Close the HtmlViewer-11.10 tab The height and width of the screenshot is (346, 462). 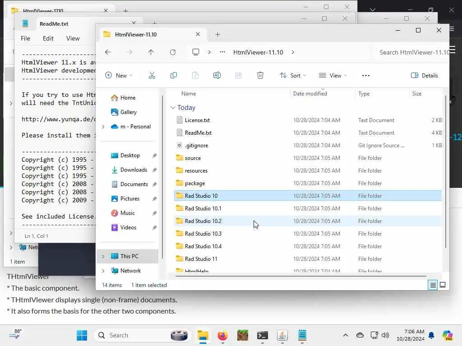tap(198, 34)
